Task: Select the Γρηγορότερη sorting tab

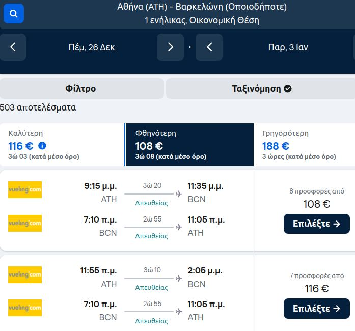Action: click(304, 145)
